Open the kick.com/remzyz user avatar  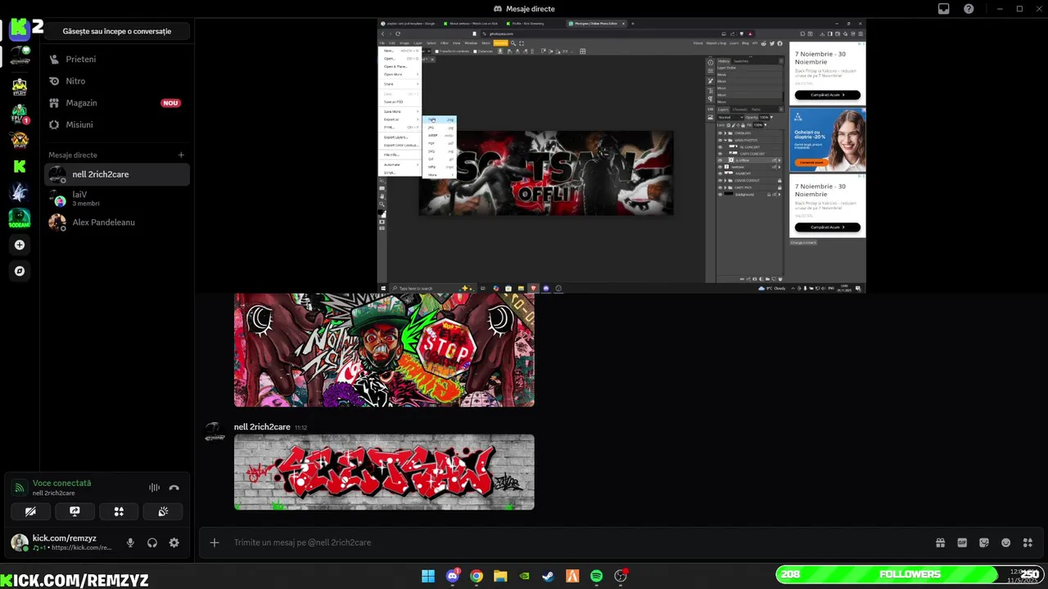19,542
